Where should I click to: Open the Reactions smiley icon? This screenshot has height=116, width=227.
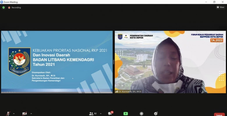[x=156, y=114]
